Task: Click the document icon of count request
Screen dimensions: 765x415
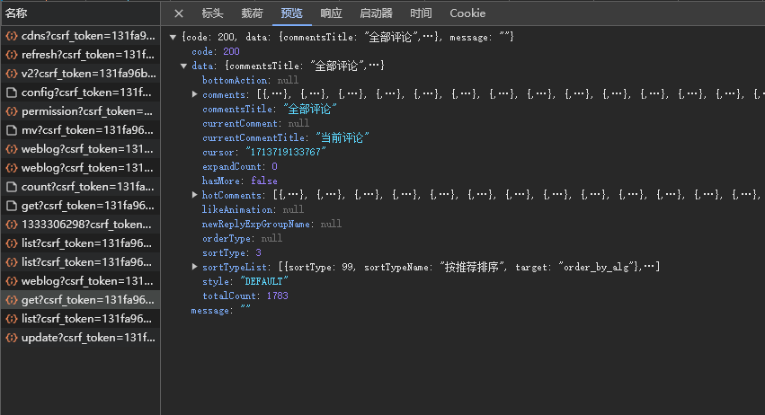Action: pyautogui.click(x=12, y=187)
